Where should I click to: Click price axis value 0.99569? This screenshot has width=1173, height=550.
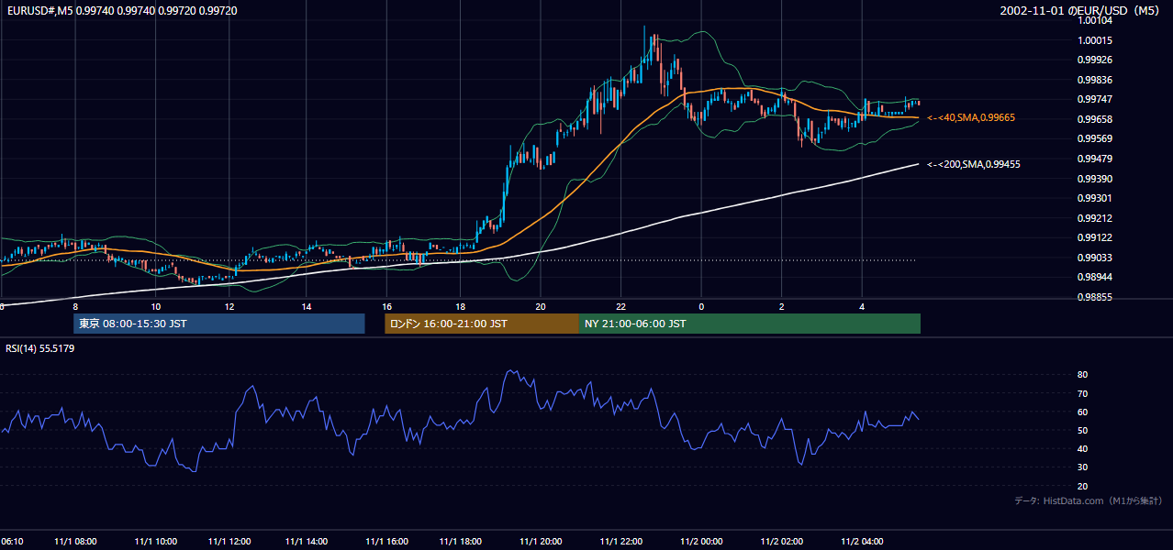point(1094,139)
